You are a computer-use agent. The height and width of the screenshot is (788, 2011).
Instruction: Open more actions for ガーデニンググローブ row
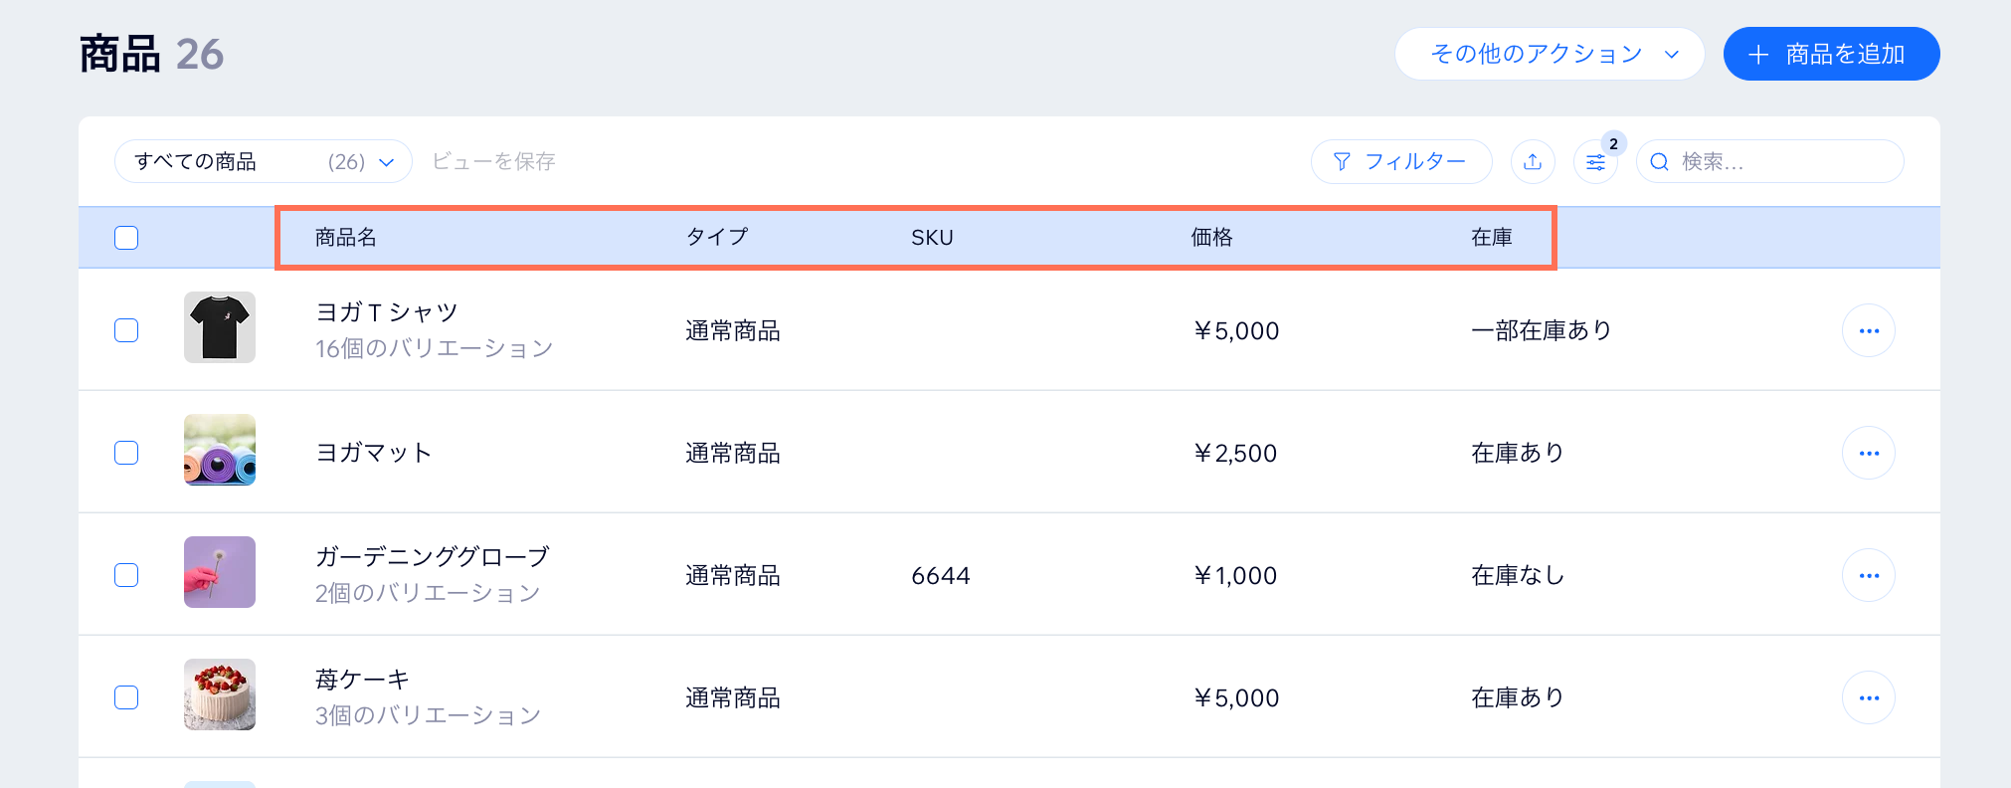[1869, 575]
